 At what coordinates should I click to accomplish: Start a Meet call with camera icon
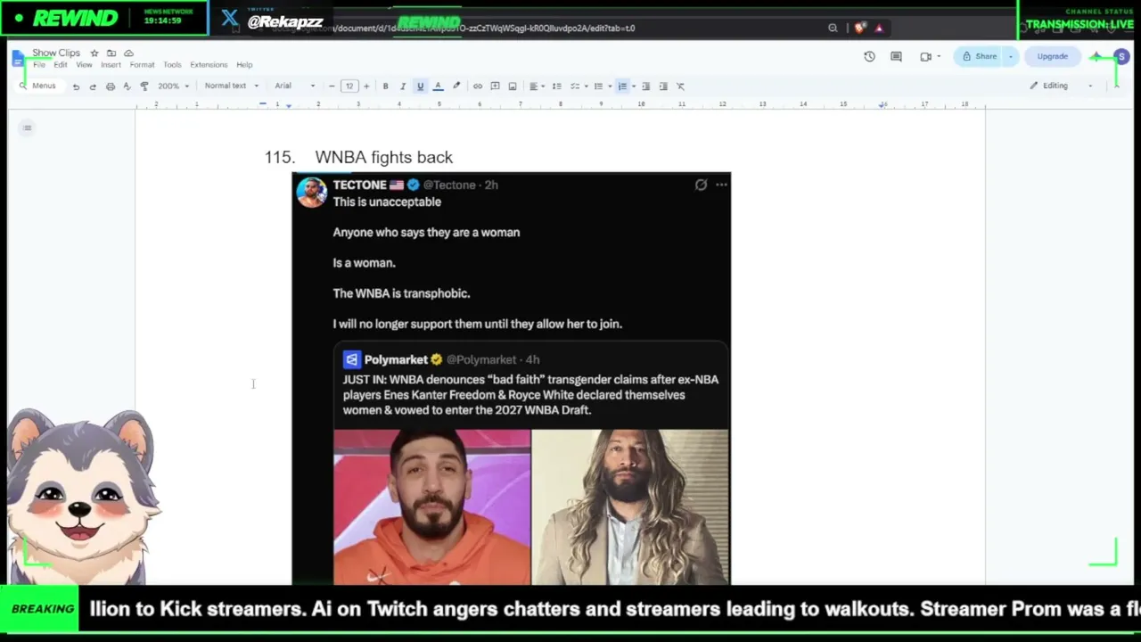tap(926, 56)
